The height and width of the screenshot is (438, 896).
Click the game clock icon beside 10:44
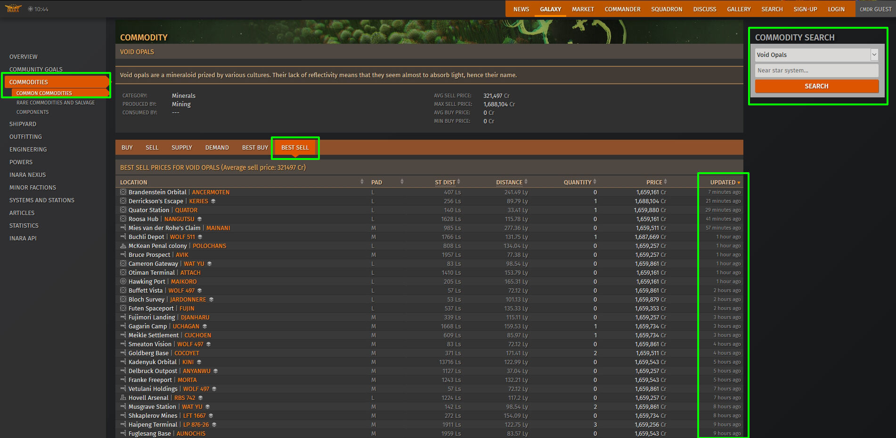click(x=30, y=9)
